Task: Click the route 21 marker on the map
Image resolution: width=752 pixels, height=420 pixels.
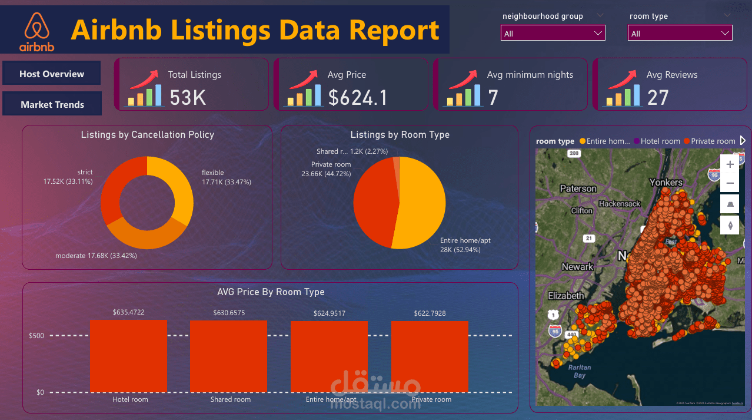Action: pyautogui.click(x=588, y=238)
